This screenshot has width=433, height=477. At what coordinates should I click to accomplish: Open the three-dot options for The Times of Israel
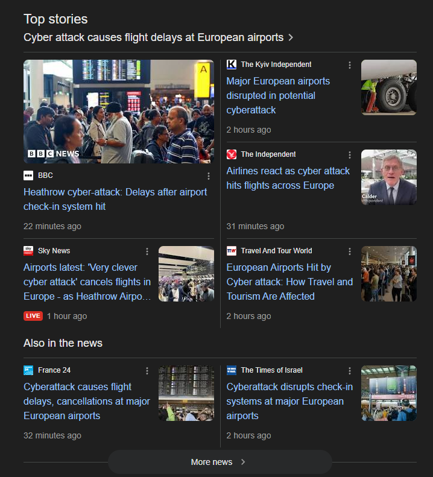pos(350,370)
